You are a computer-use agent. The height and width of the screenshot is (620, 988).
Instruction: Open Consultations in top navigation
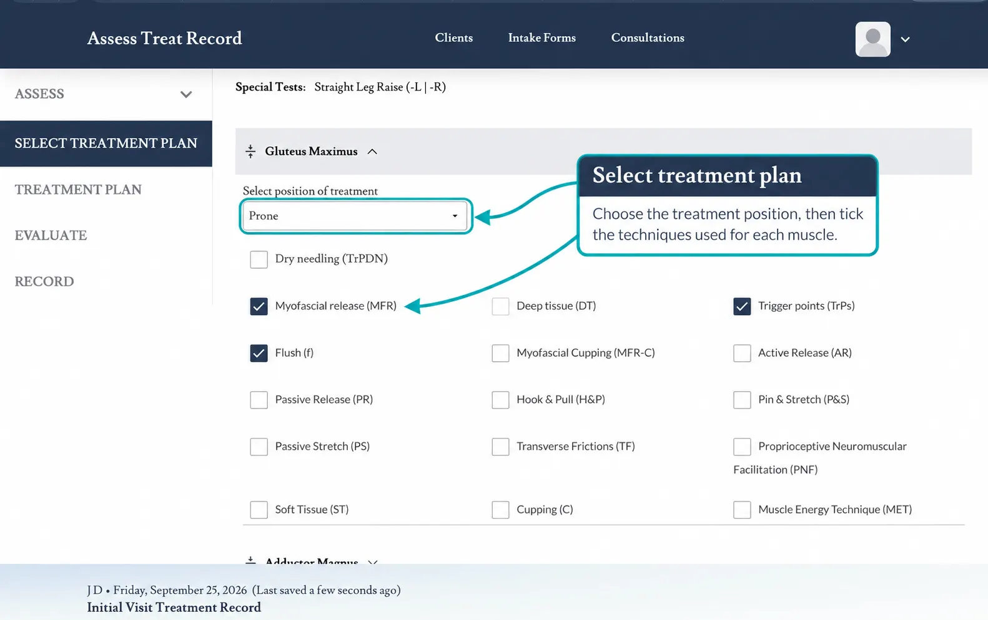pyautogui.click(x=648, y=38)
